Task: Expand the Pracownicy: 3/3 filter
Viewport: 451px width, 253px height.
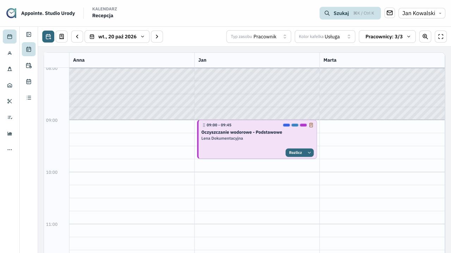Action: pos(387,37)
